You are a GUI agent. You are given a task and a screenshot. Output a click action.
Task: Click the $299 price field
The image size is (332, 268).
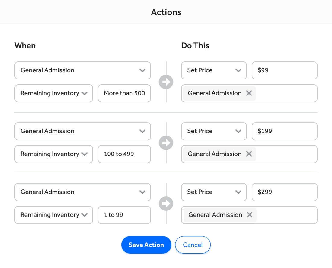point(284,192)
